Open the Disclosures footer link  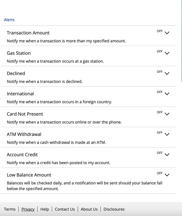114,209
